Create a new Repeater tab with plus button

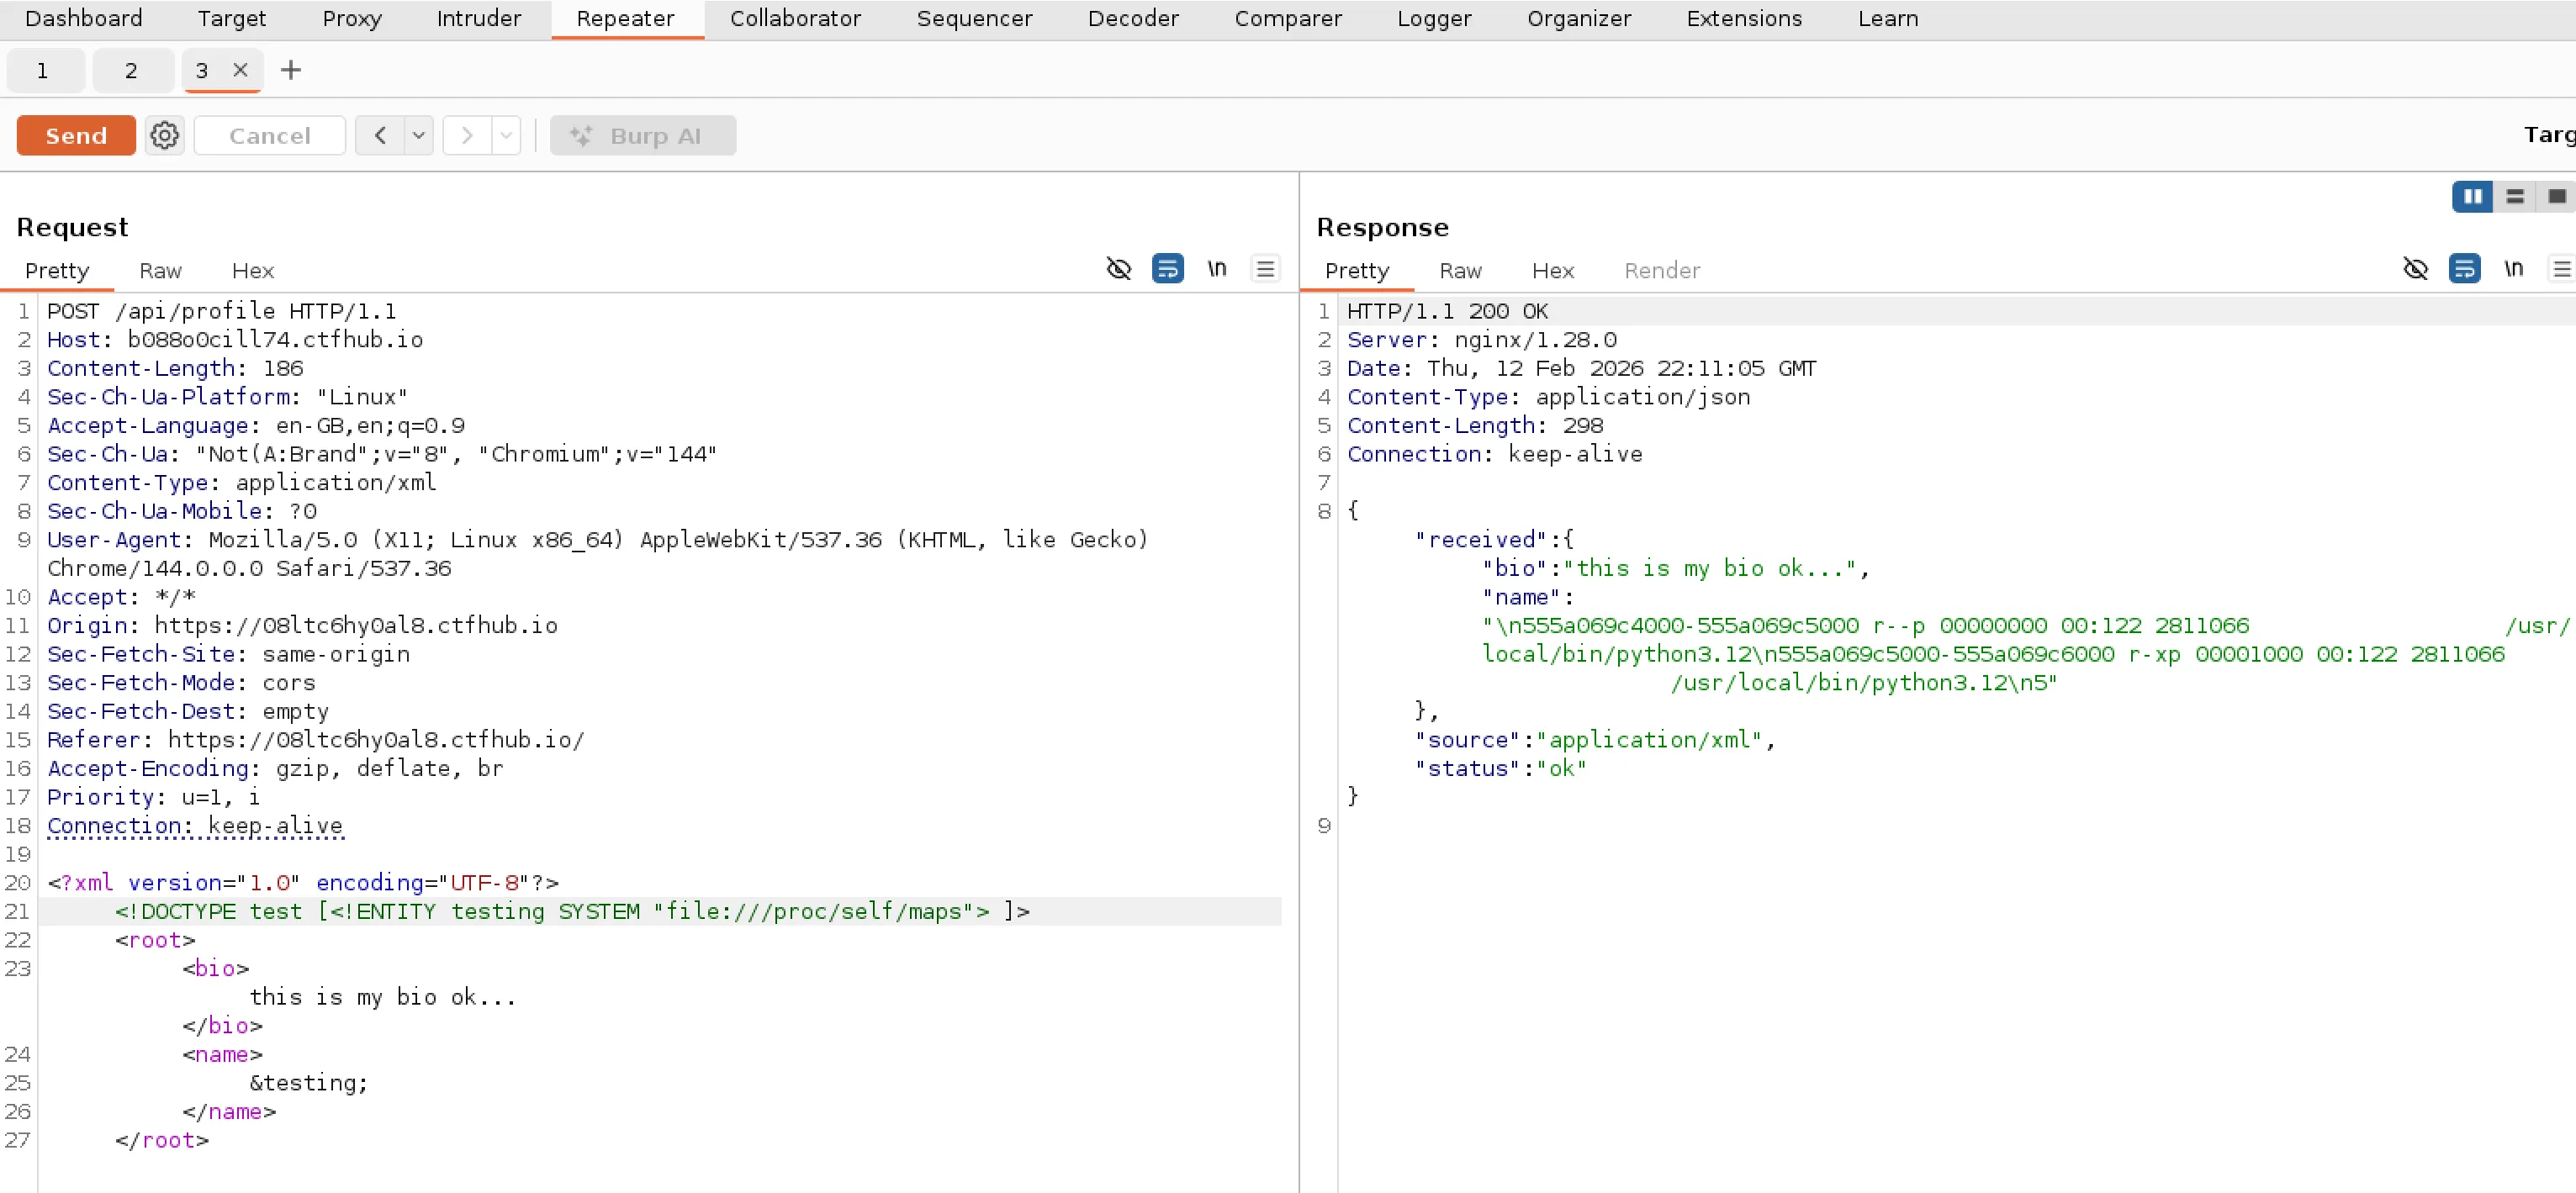click(290, 70)
